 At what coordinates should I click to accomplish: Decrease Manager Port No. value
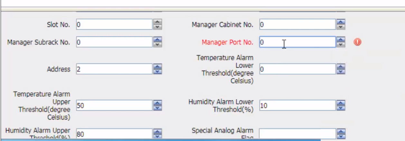[x=341, y=44]
